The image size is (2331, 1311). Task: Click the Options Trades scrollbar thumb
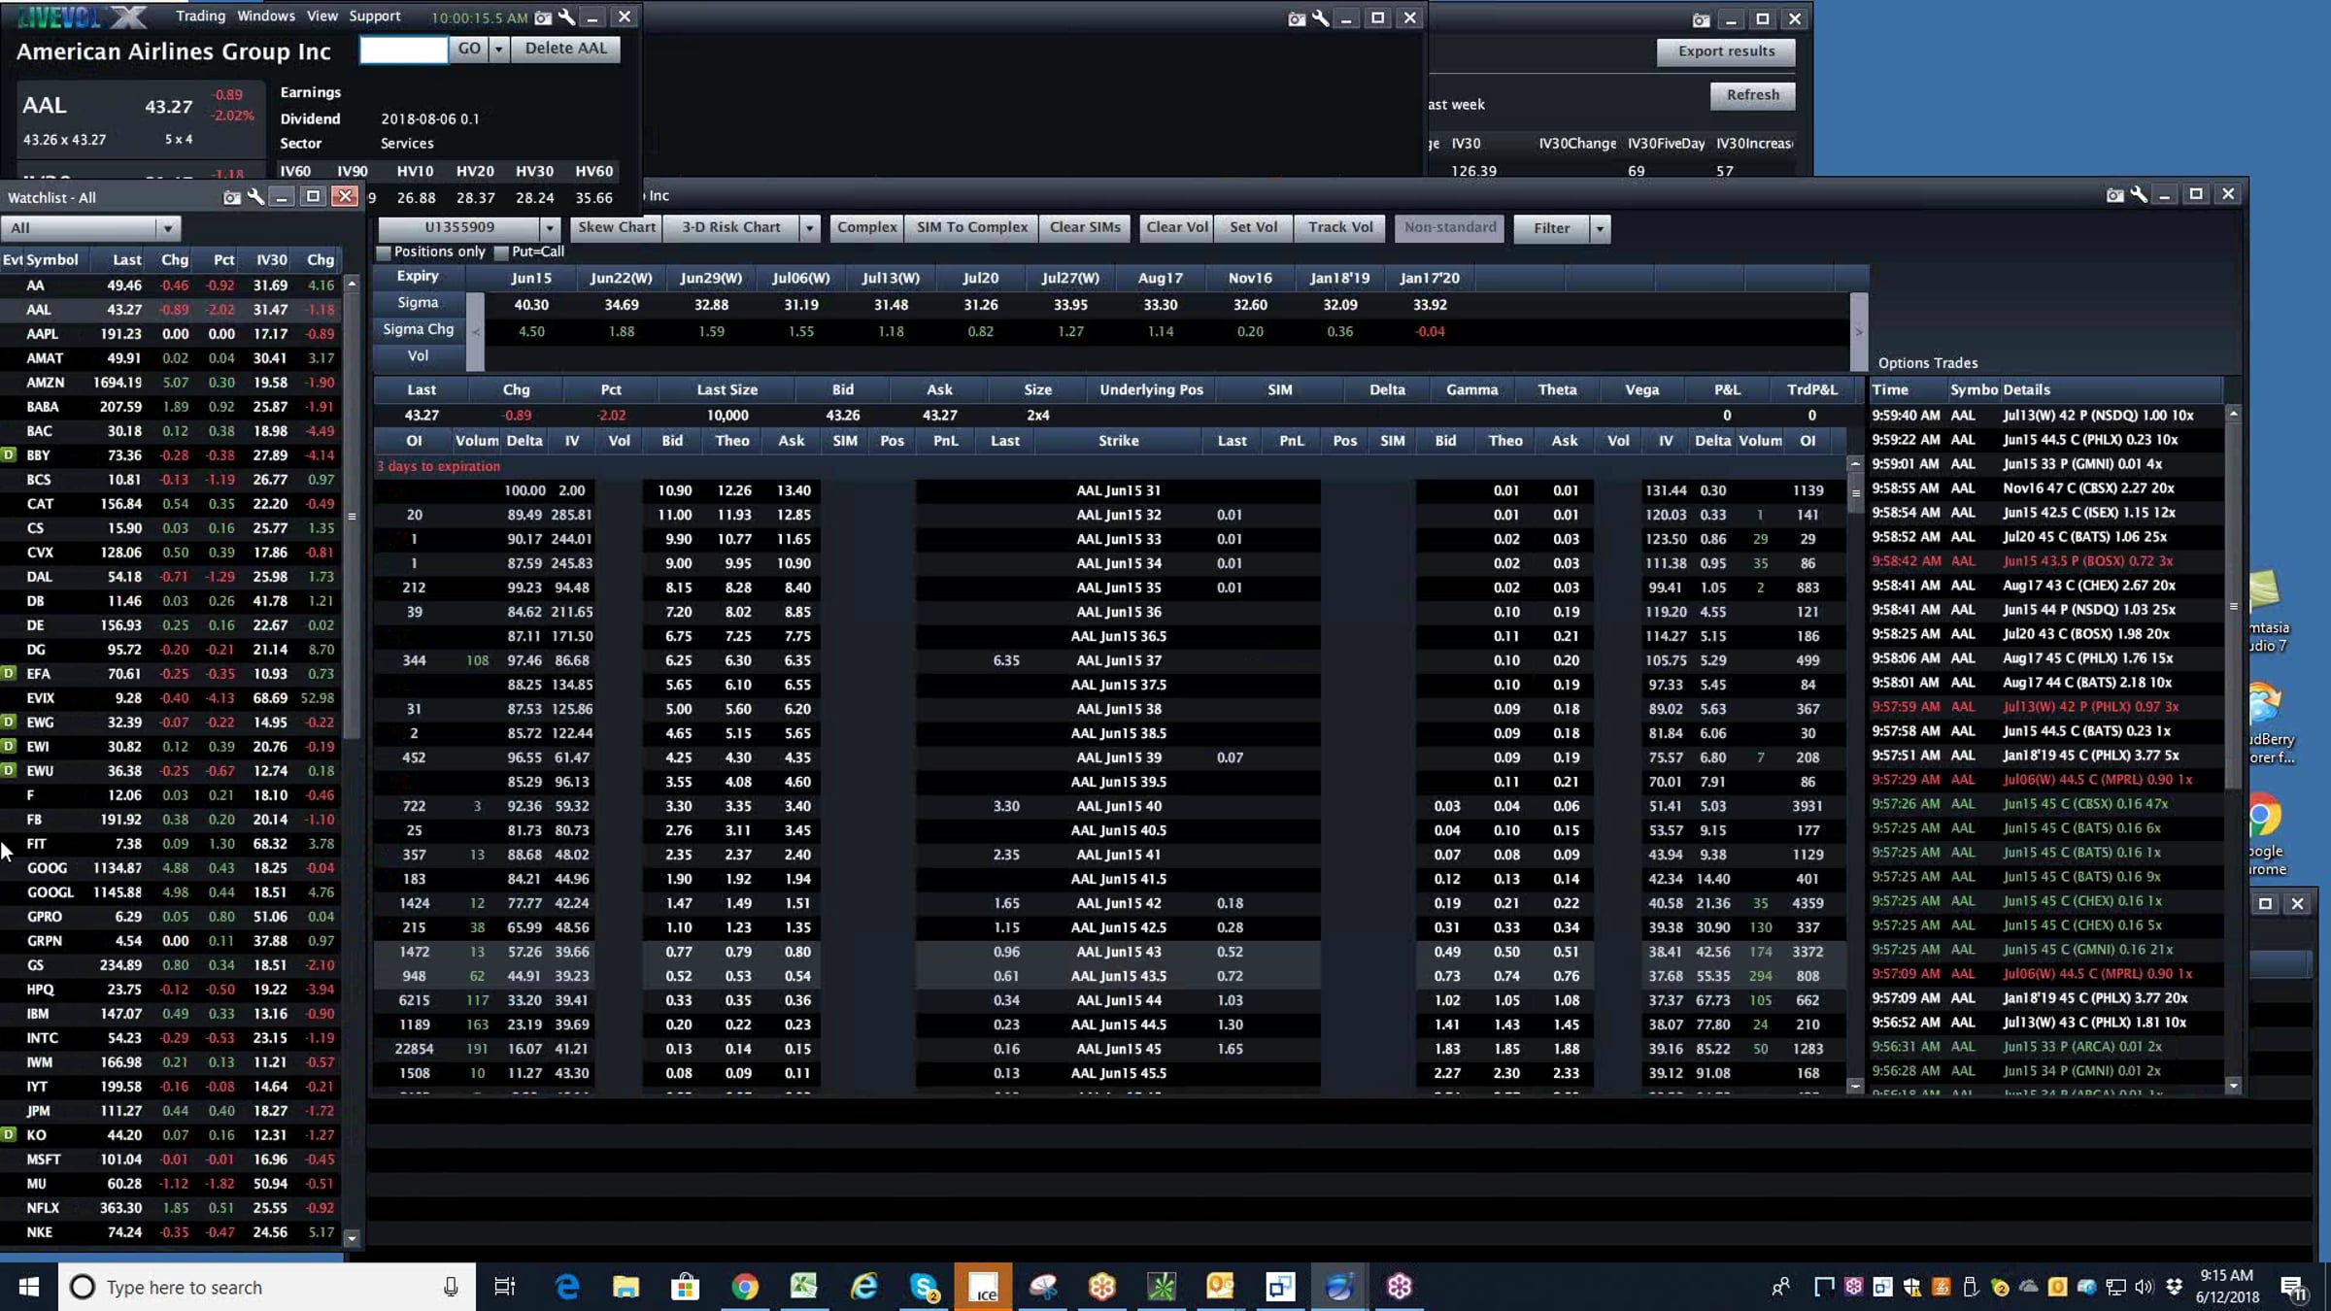click(2233, 607)
